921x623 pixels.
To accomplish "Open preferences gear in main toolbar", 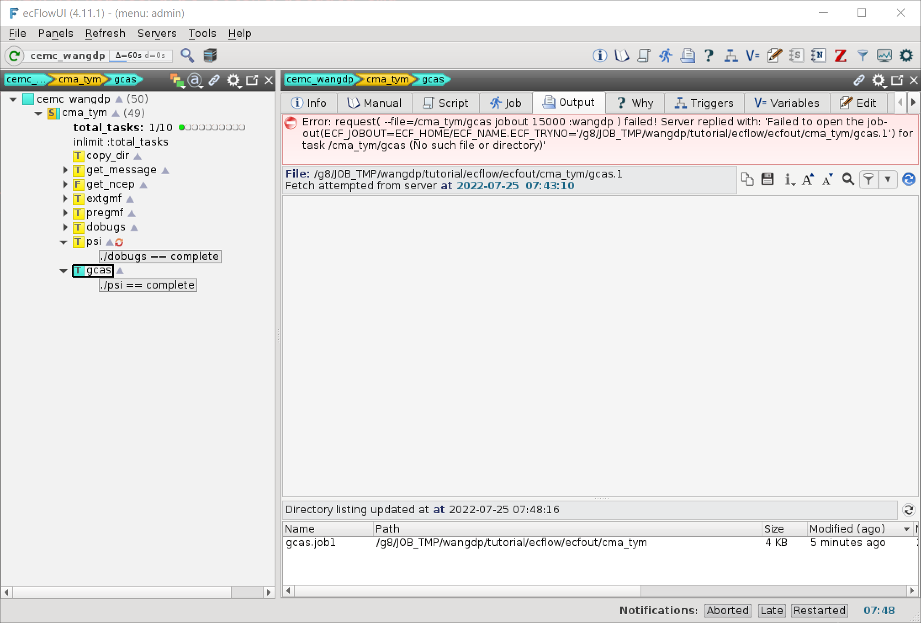I will pos(906,56).
